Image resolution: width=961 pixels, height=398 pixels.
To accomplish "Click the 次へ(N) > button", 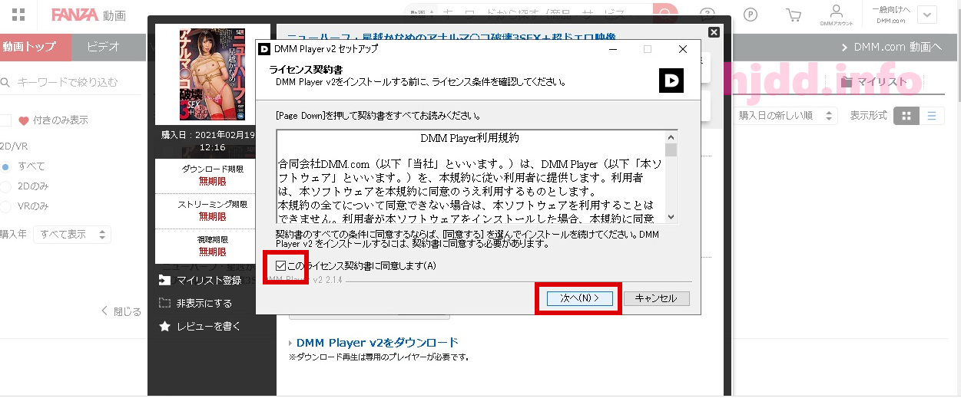I will tap(578, 298).
